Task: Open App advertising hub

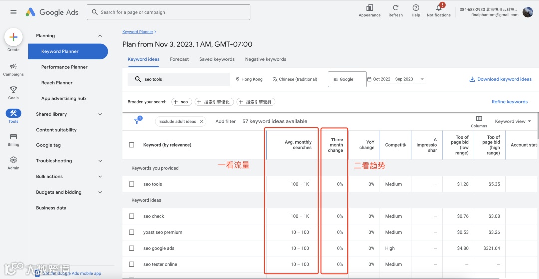Action: 63,99
